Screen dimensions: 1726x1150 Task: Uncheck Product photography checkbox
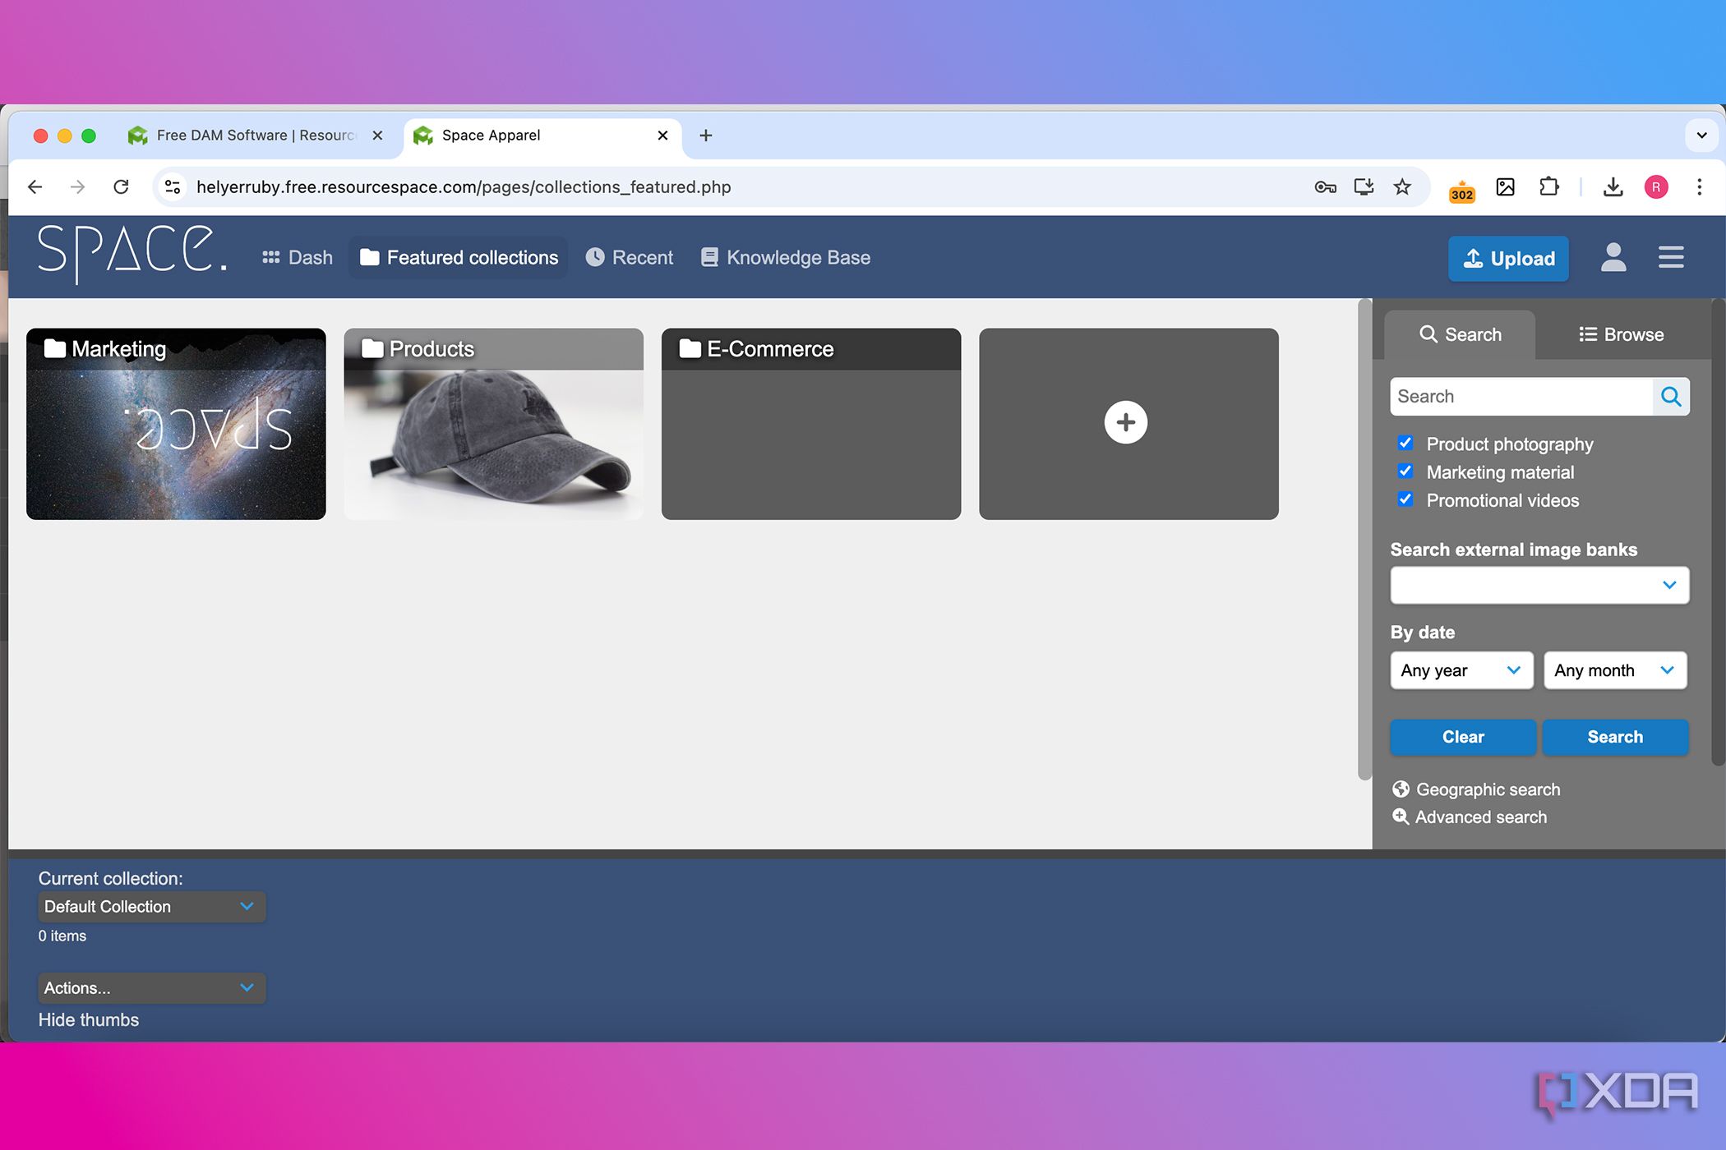(x=1405, y=444)
